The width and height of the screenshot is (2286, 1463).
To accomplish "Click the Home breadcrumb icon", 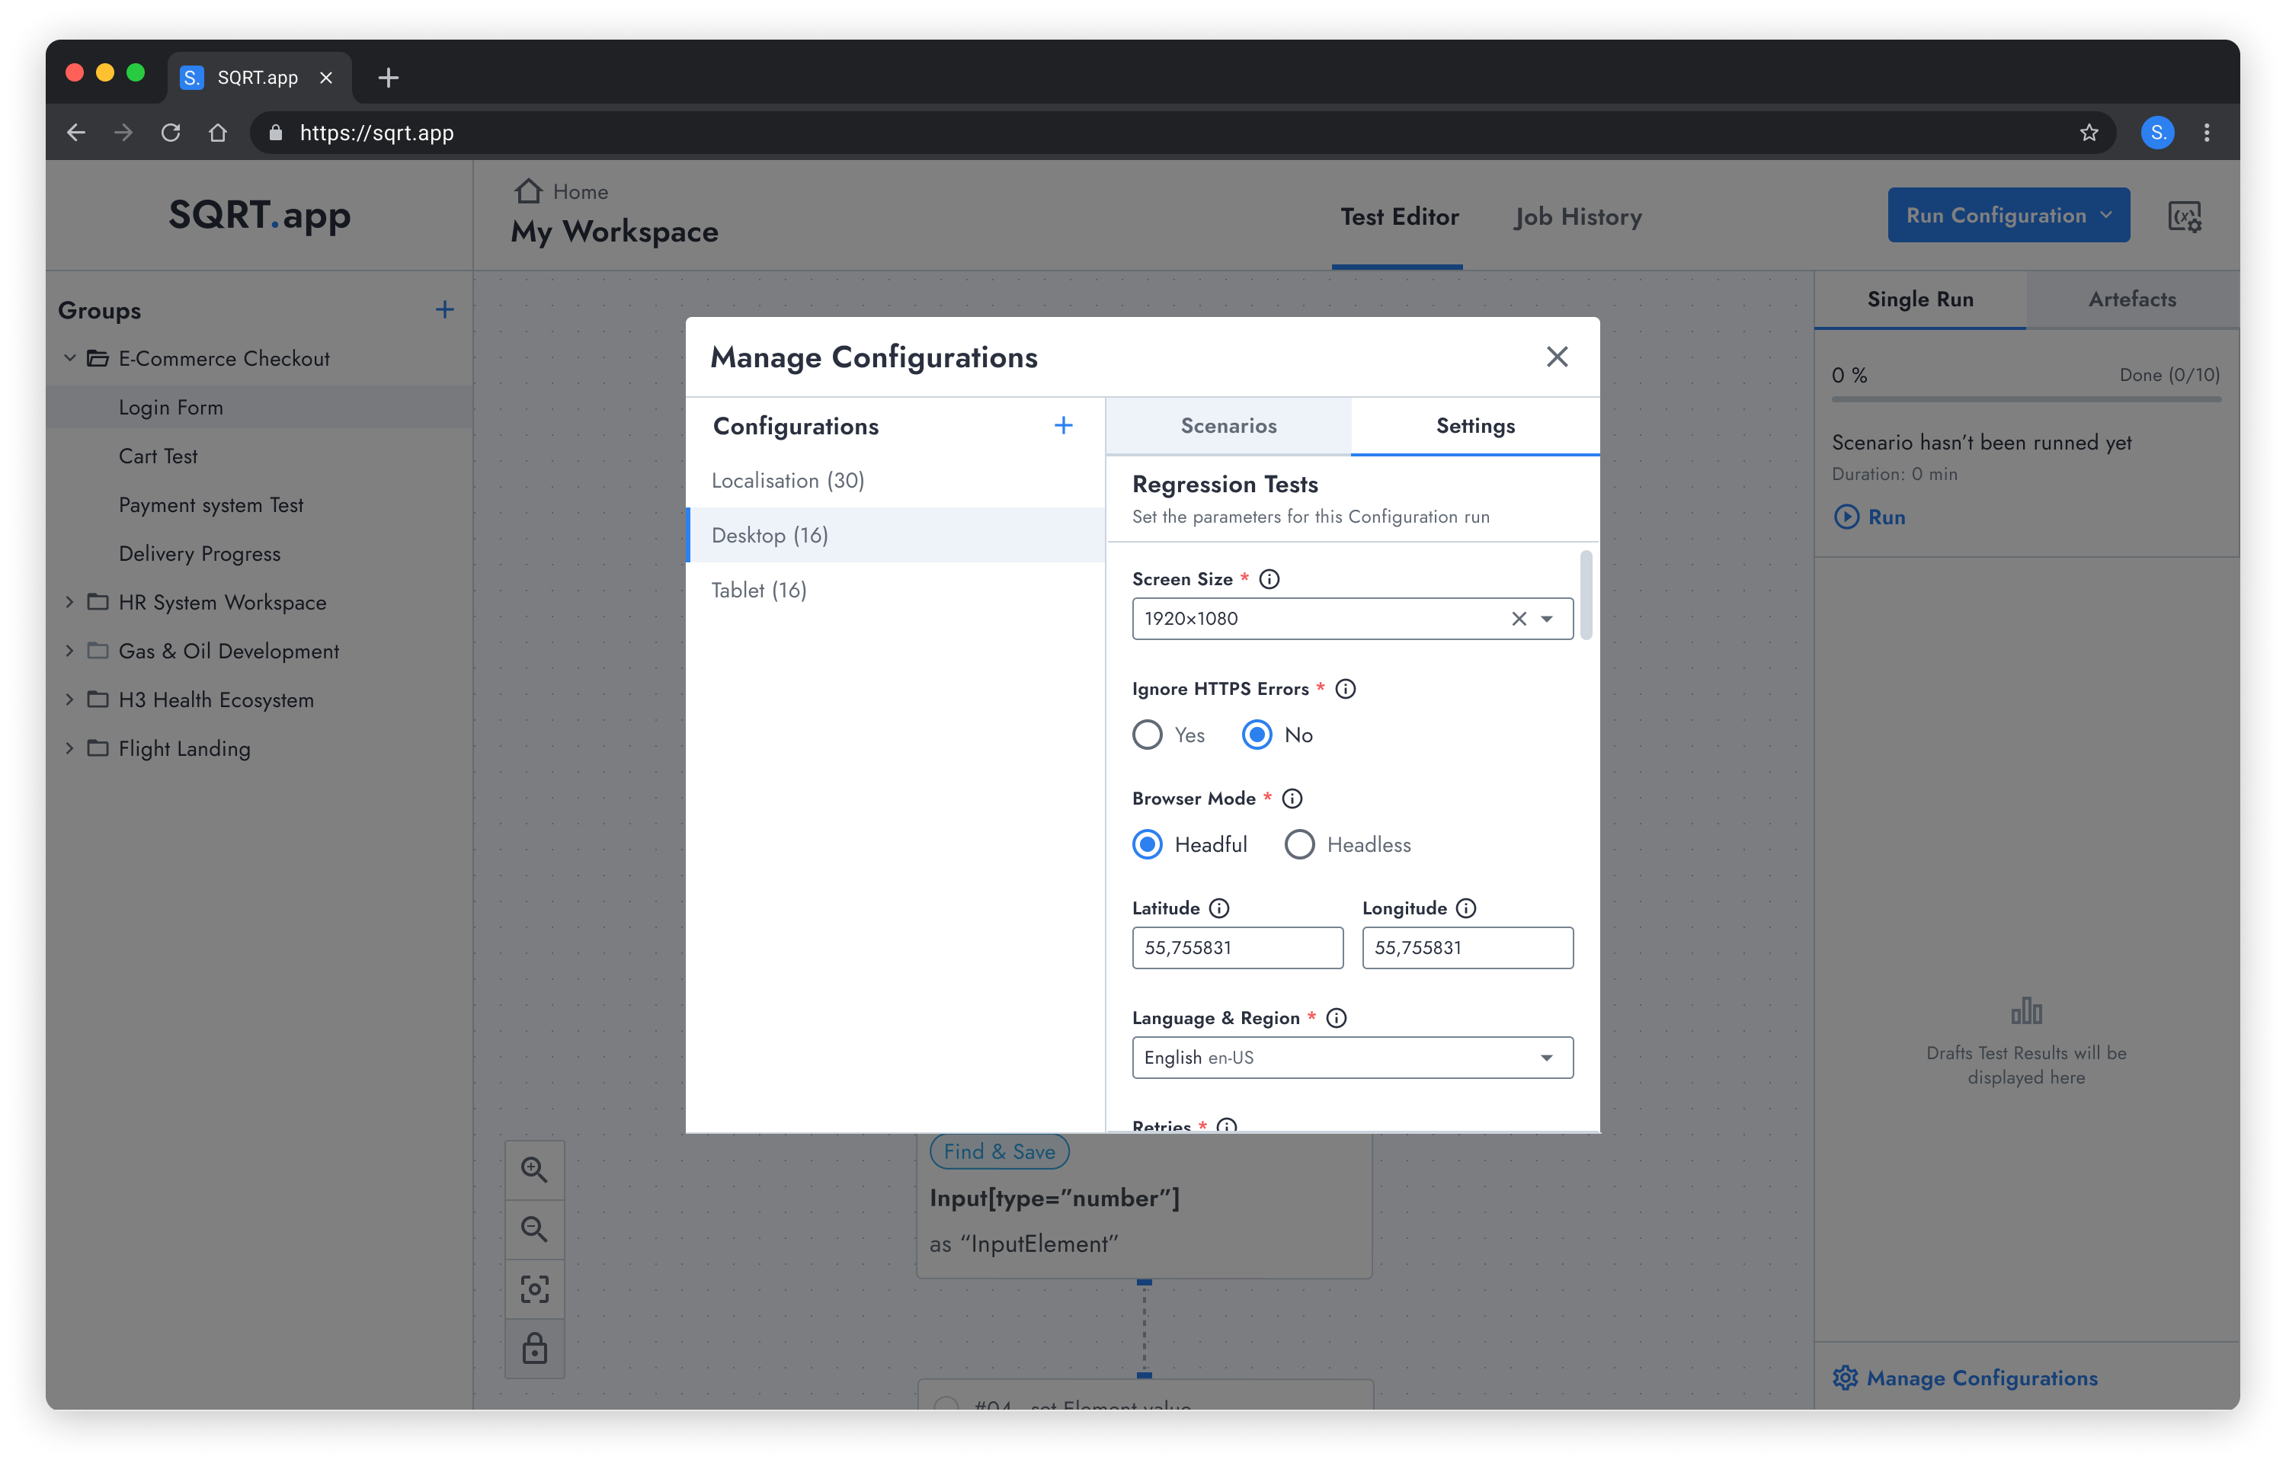I will (x=528, y=192).
